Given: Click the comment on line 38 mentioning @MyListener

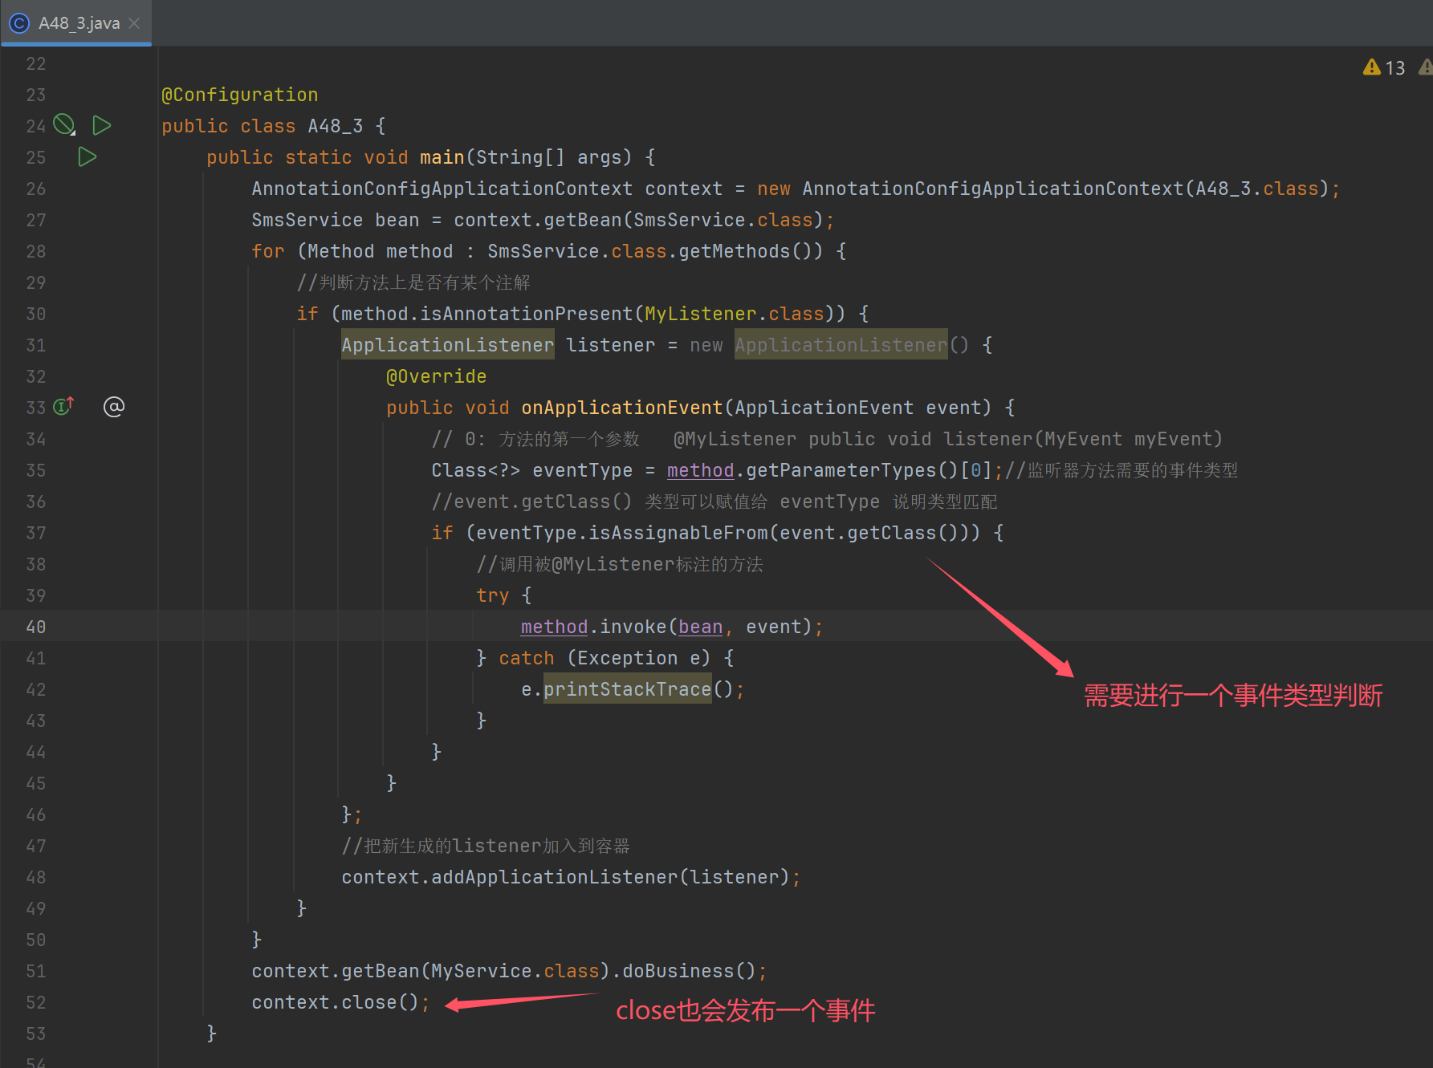Looking at the screenshot, I should 619,564.
